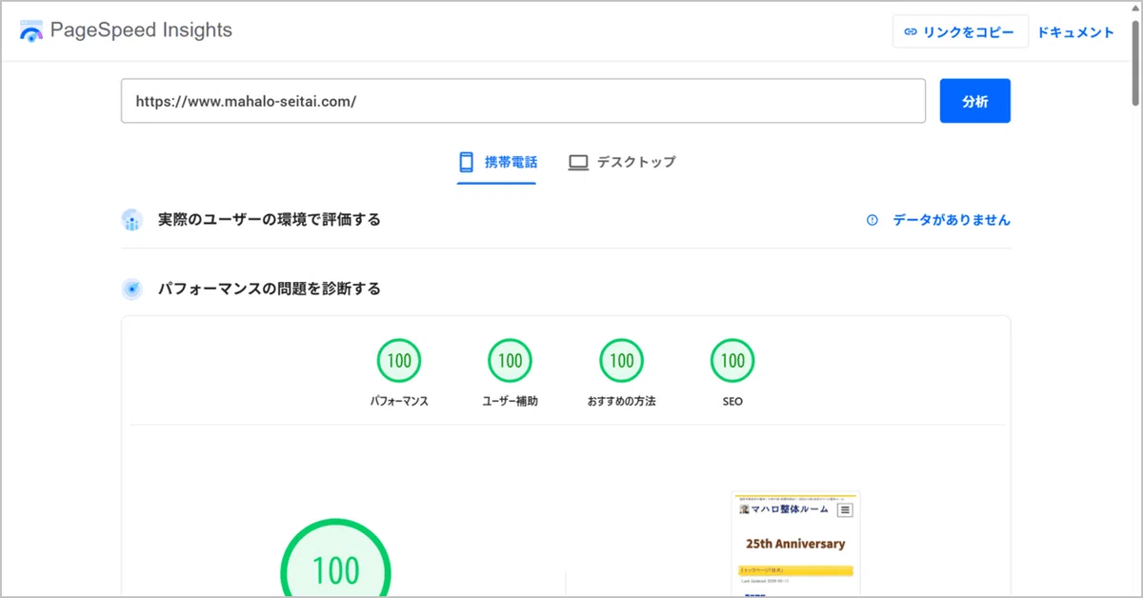The image size is (1143, 598).
Task: Select the SEO 100 score gauge
Action: (x=732, y=361)
